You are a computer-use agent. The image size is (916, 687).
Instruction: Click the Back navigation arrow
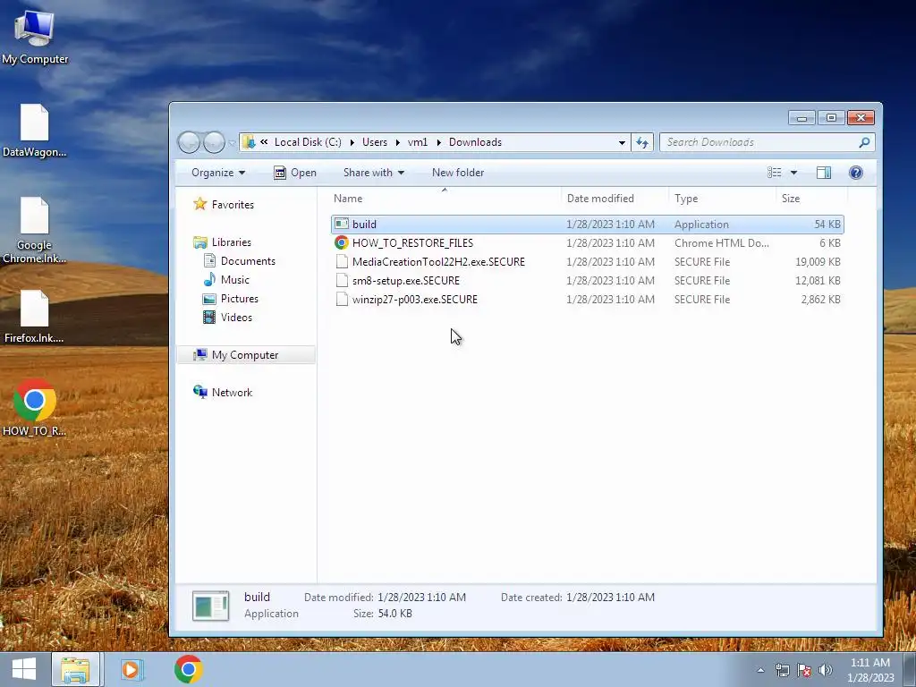[x=189, y=142]
